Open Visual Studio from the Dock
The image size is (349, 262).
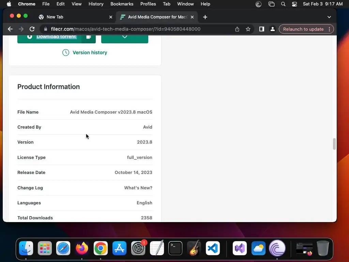click(x=240, y=248)
